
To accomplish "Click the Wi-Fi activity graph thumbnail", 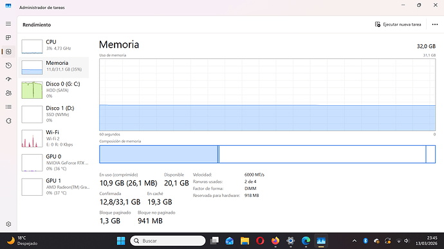I will [32, 139].
